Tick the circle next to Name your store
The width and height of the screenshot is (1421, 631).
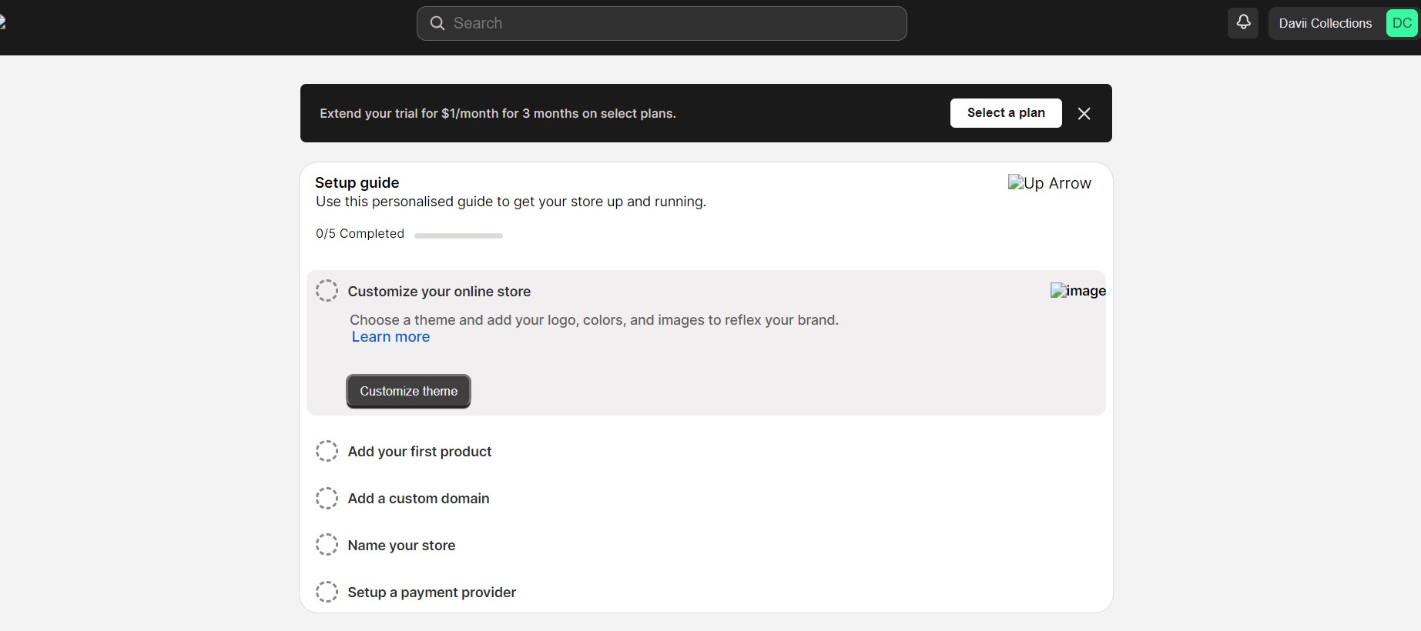click(327, 545)
